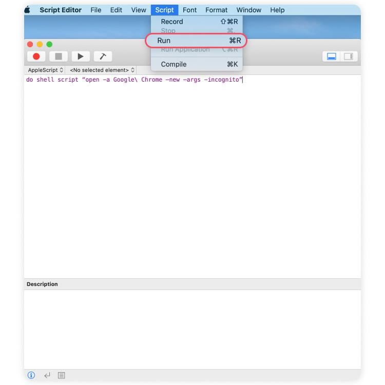Show the description info pane
Screen dimensions: 385x385
point(31,375)
